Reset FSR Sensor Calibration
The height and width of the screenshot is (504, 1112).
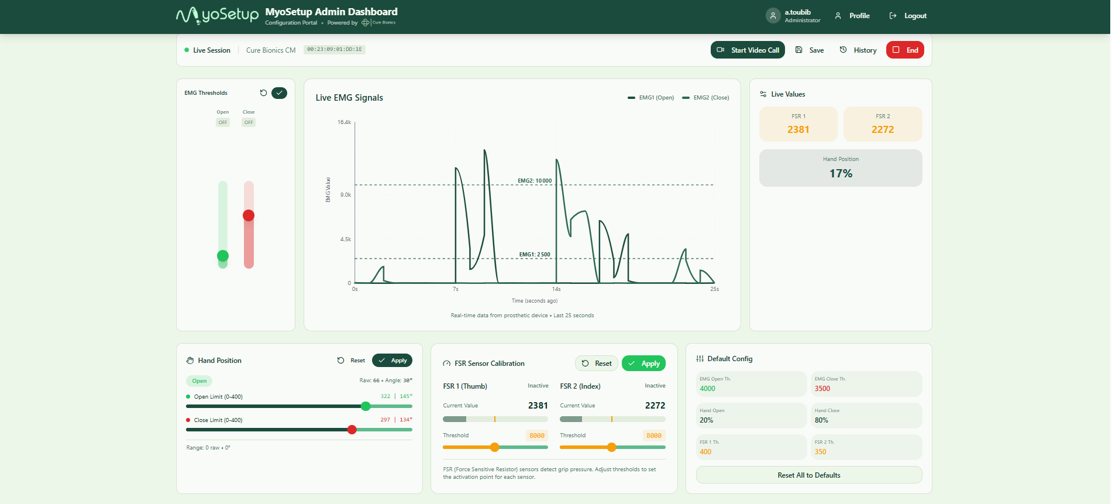point(597,364)
